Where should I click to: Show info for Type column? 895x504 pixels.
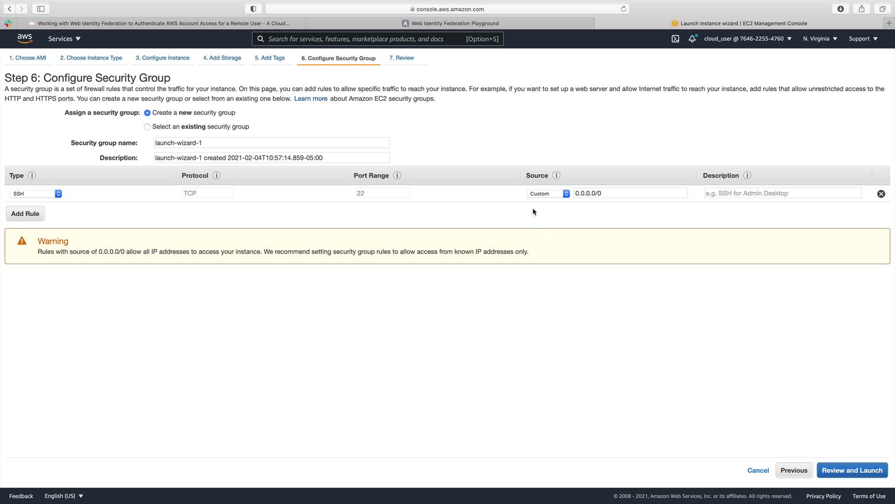click(32, 176)
